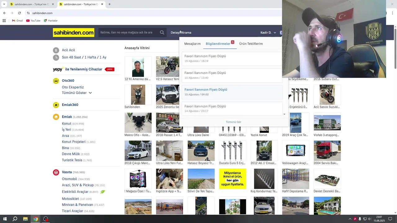Screen dimensions: 397x223
Task: Open Windows taskbar search
Action: point(15,219)
